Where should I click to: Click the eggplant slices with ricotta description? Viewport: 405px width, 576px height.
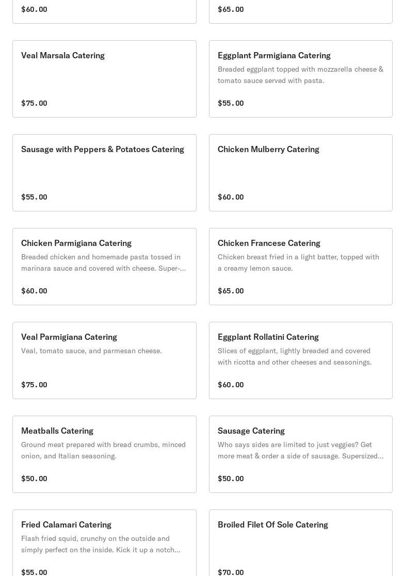(x=295, y=356)
